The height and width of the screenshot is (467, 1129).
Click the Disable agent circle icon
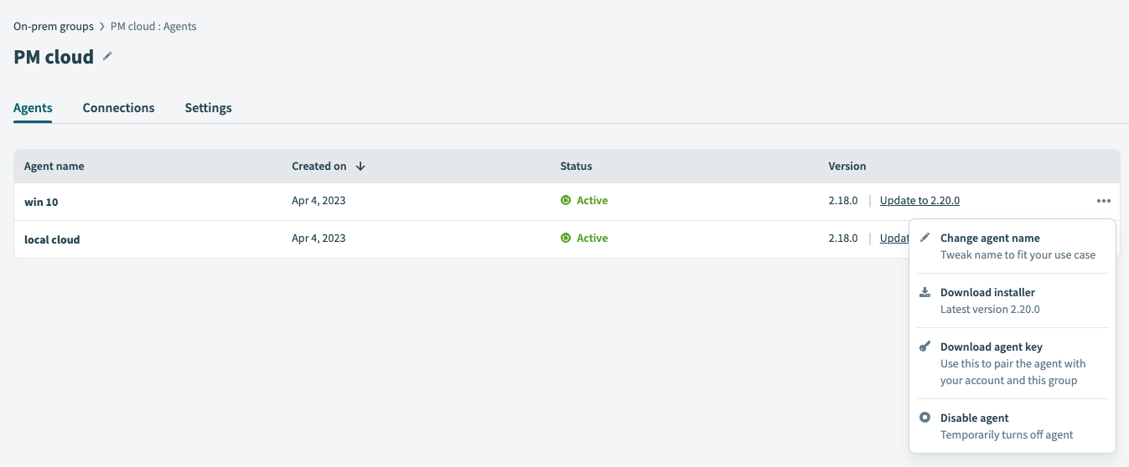click(x=925, y=418)
